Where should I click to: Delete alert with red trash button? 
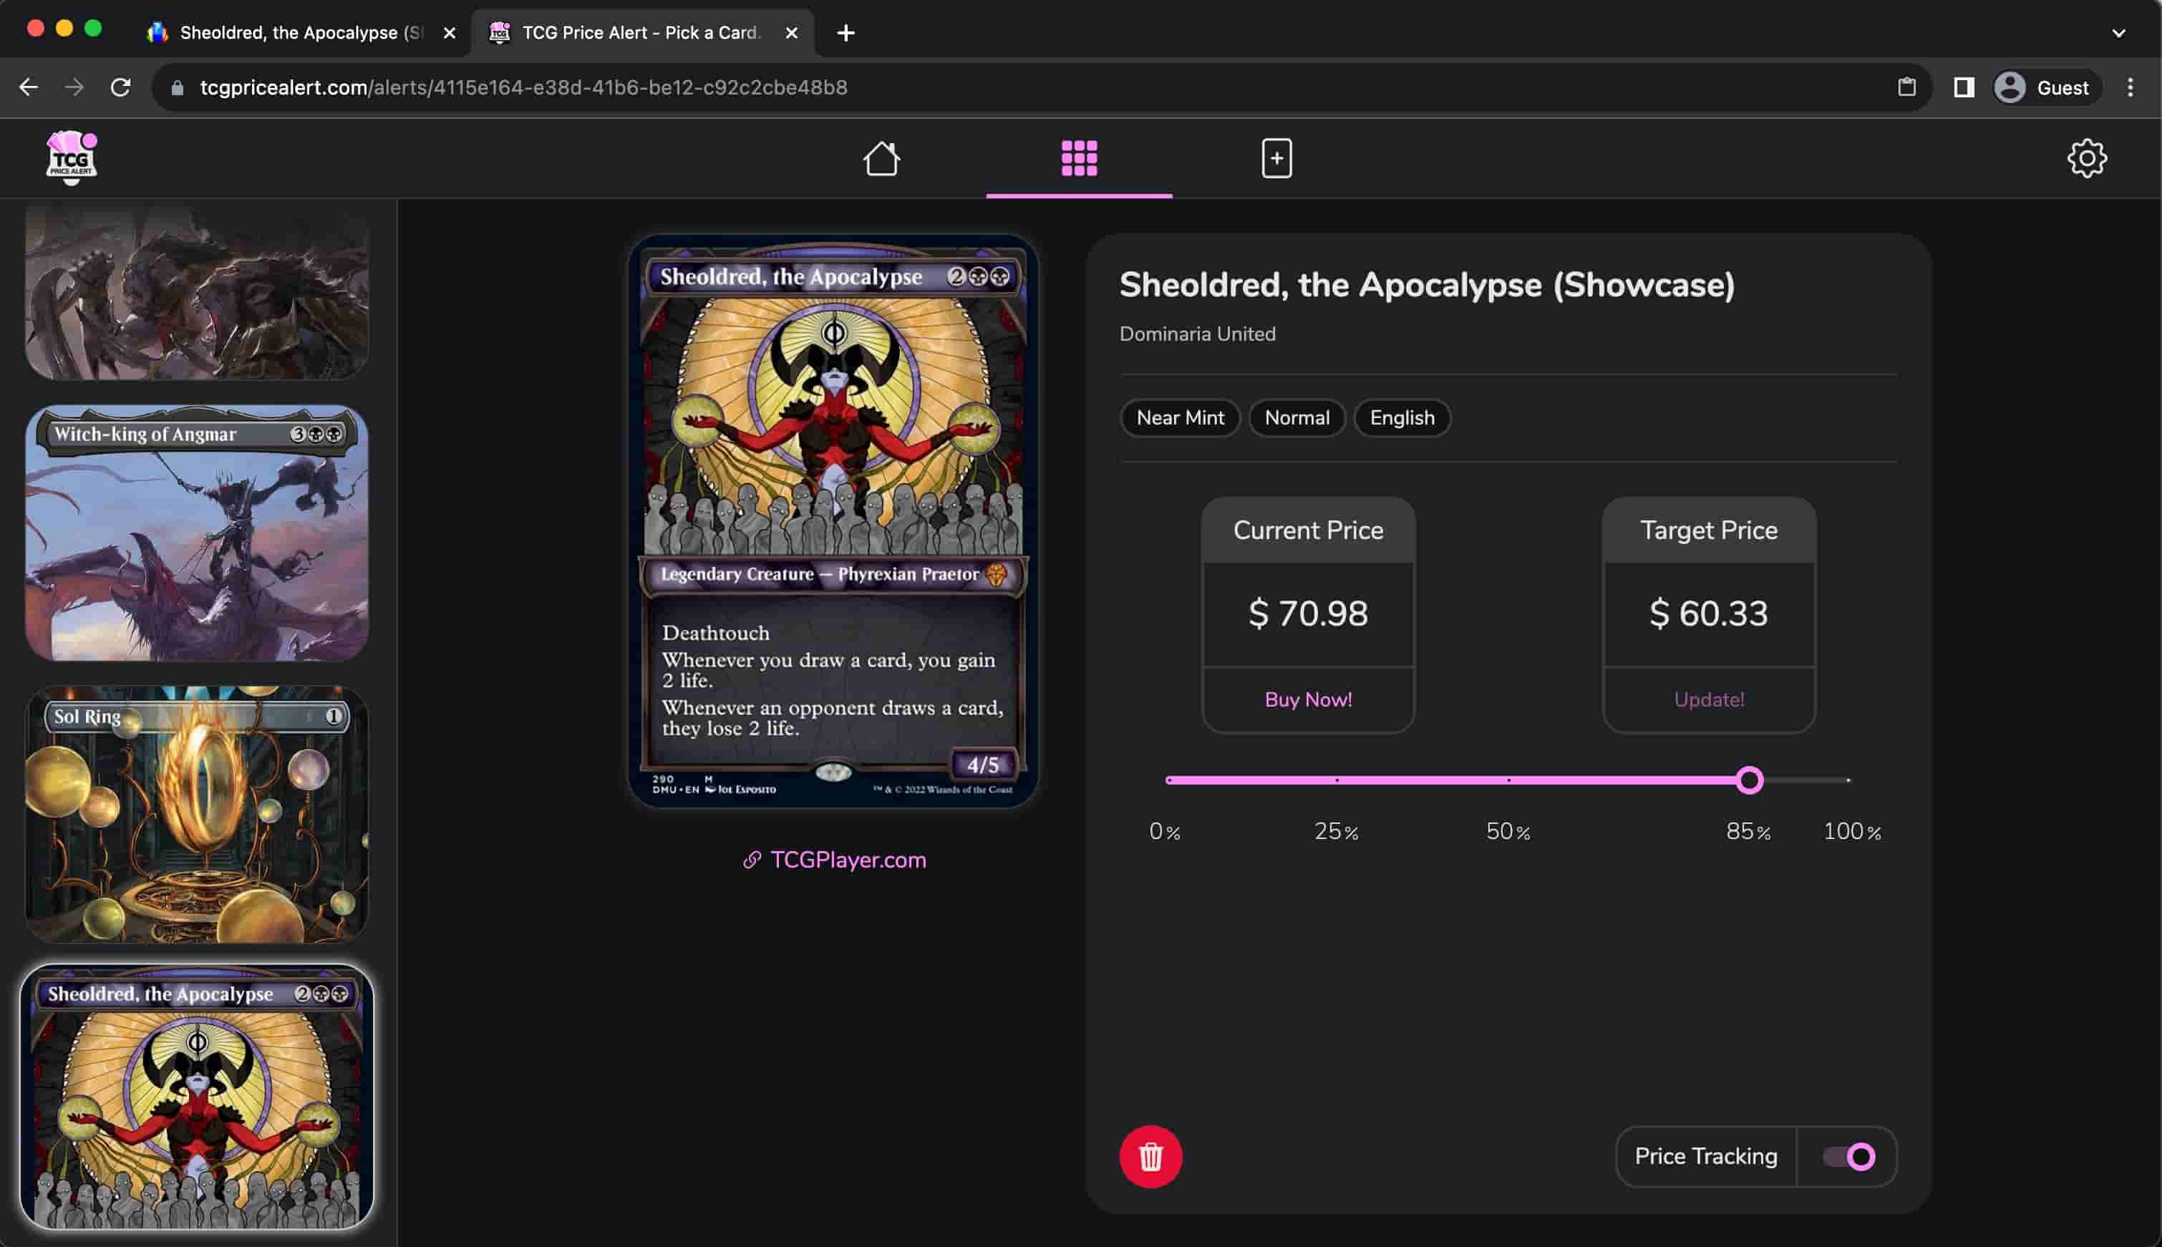click(x=1150, y=1156)
